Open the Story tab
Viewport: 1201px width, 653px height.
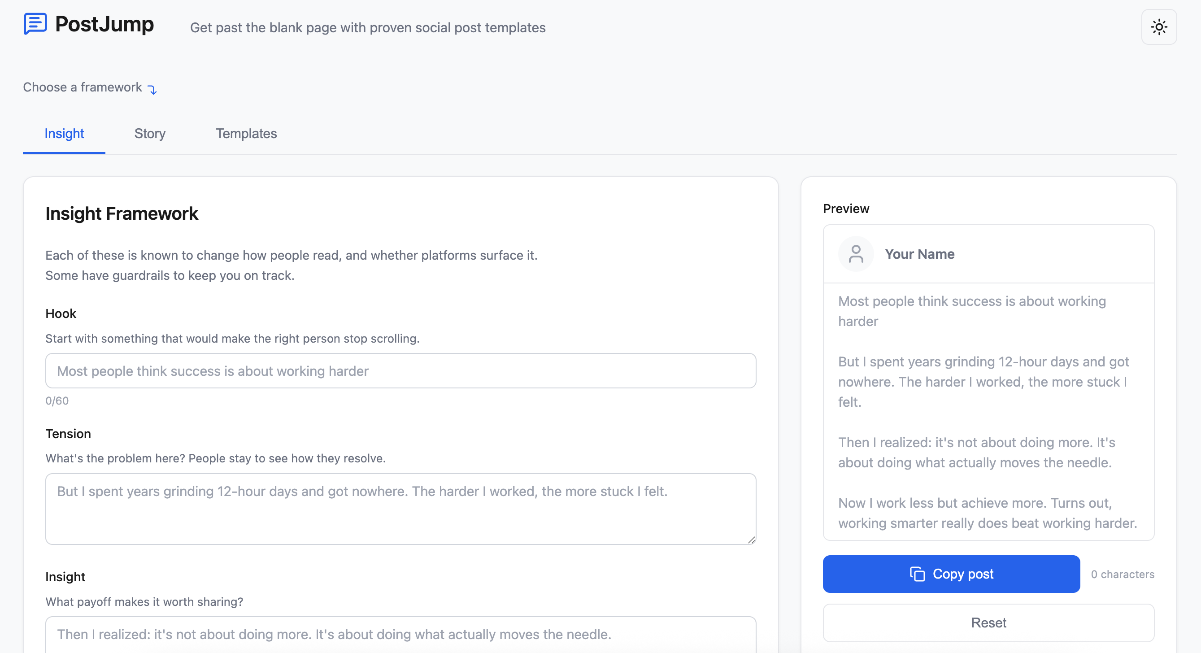(x=150, y=134)
